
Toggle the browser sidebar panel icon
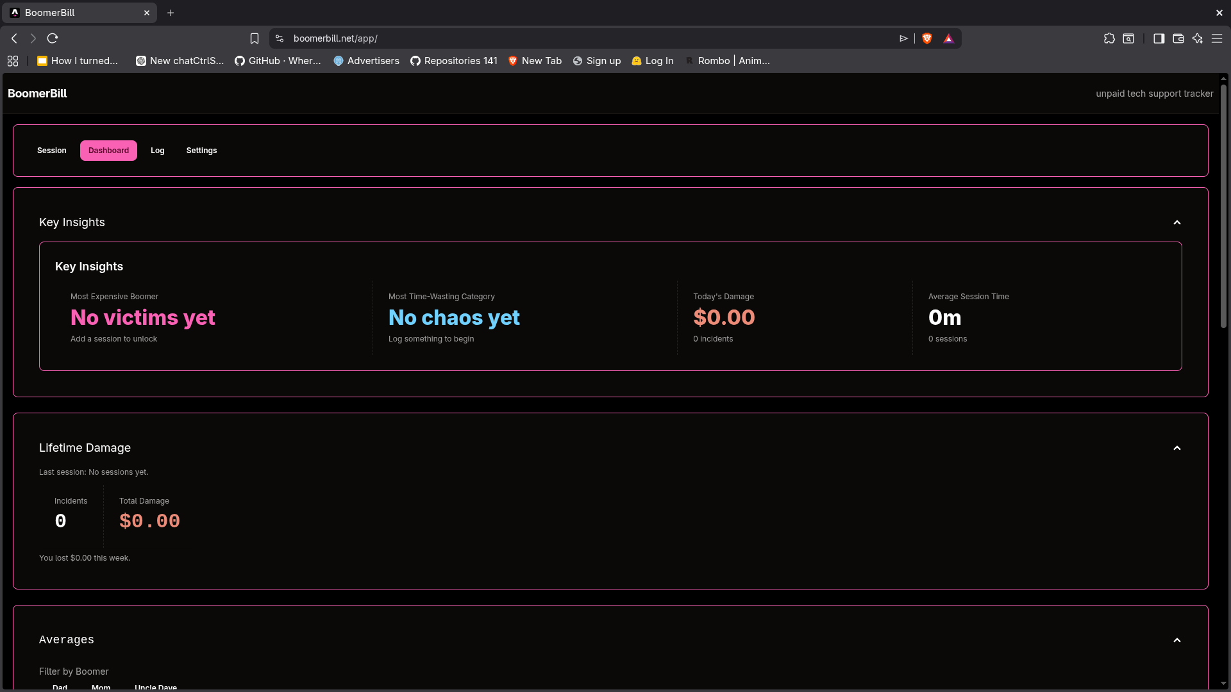pos(1159,38)
